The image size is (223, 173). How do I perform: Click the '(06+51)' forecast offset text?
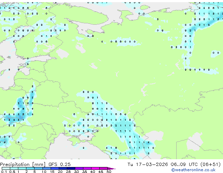pyautogui.click(x=210, y=164)
